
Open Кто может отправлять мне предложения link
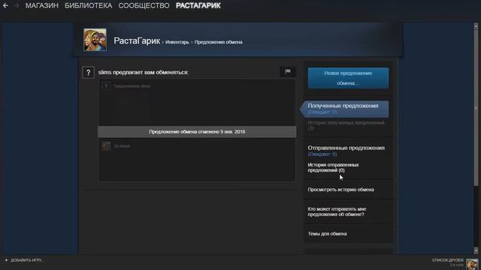tap(337, 211)
